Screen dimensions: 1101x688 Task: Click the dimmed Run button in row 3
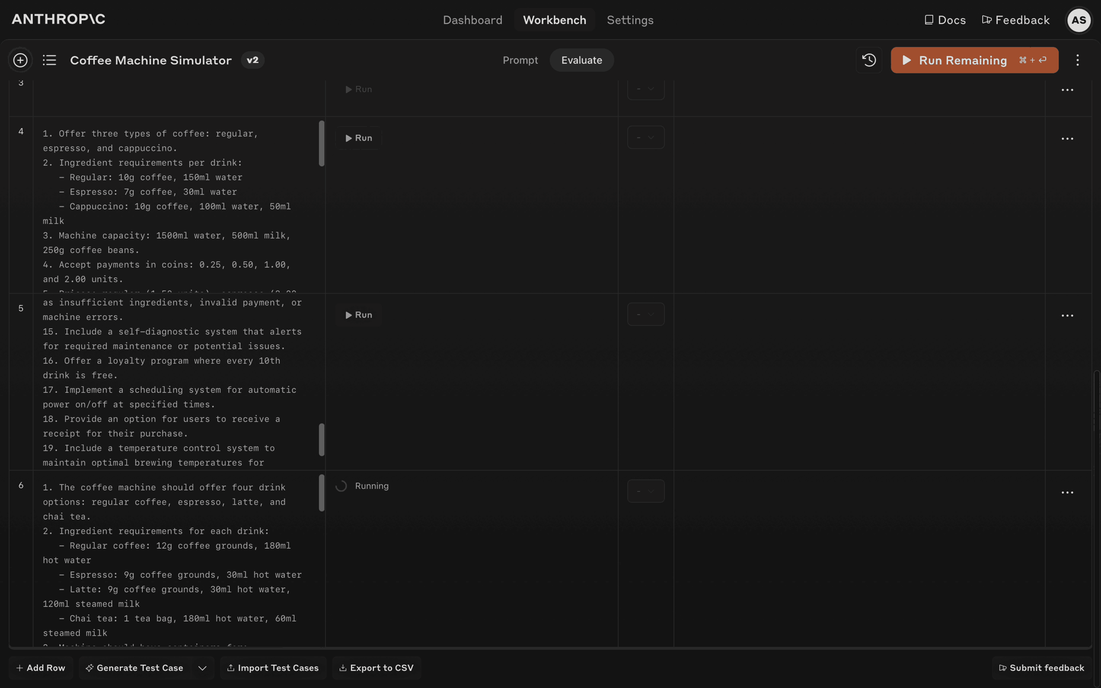(358, 89)
